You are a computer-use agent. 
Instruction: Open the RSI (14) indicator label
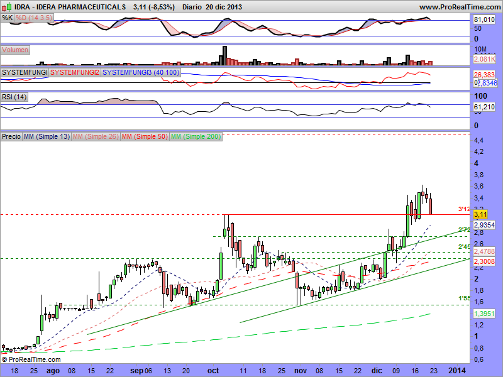(14, 97)
